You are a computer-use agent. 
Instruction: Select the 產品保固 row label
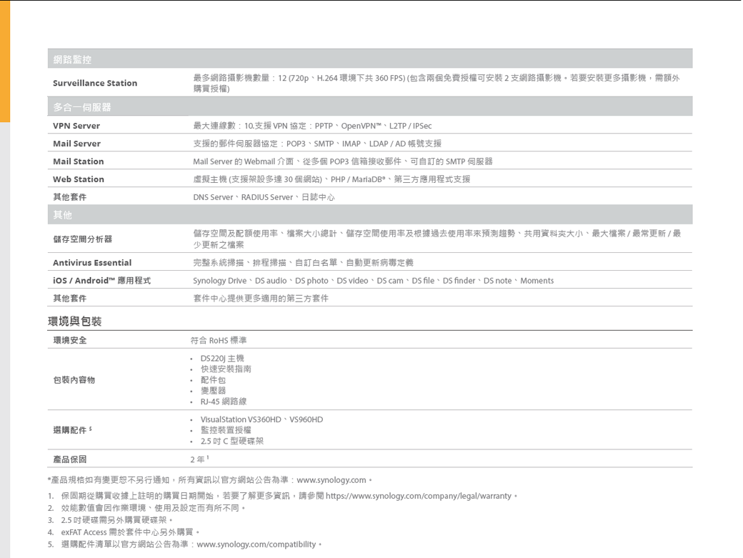[x=70, y=459]
